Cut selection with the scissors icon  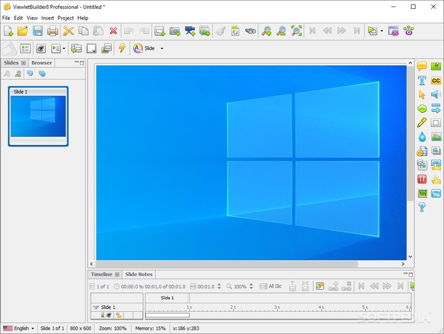point(69,31)
